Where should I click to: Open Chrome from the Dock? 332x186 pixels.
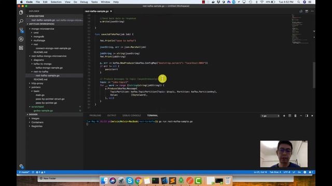(x=139, y=181)
